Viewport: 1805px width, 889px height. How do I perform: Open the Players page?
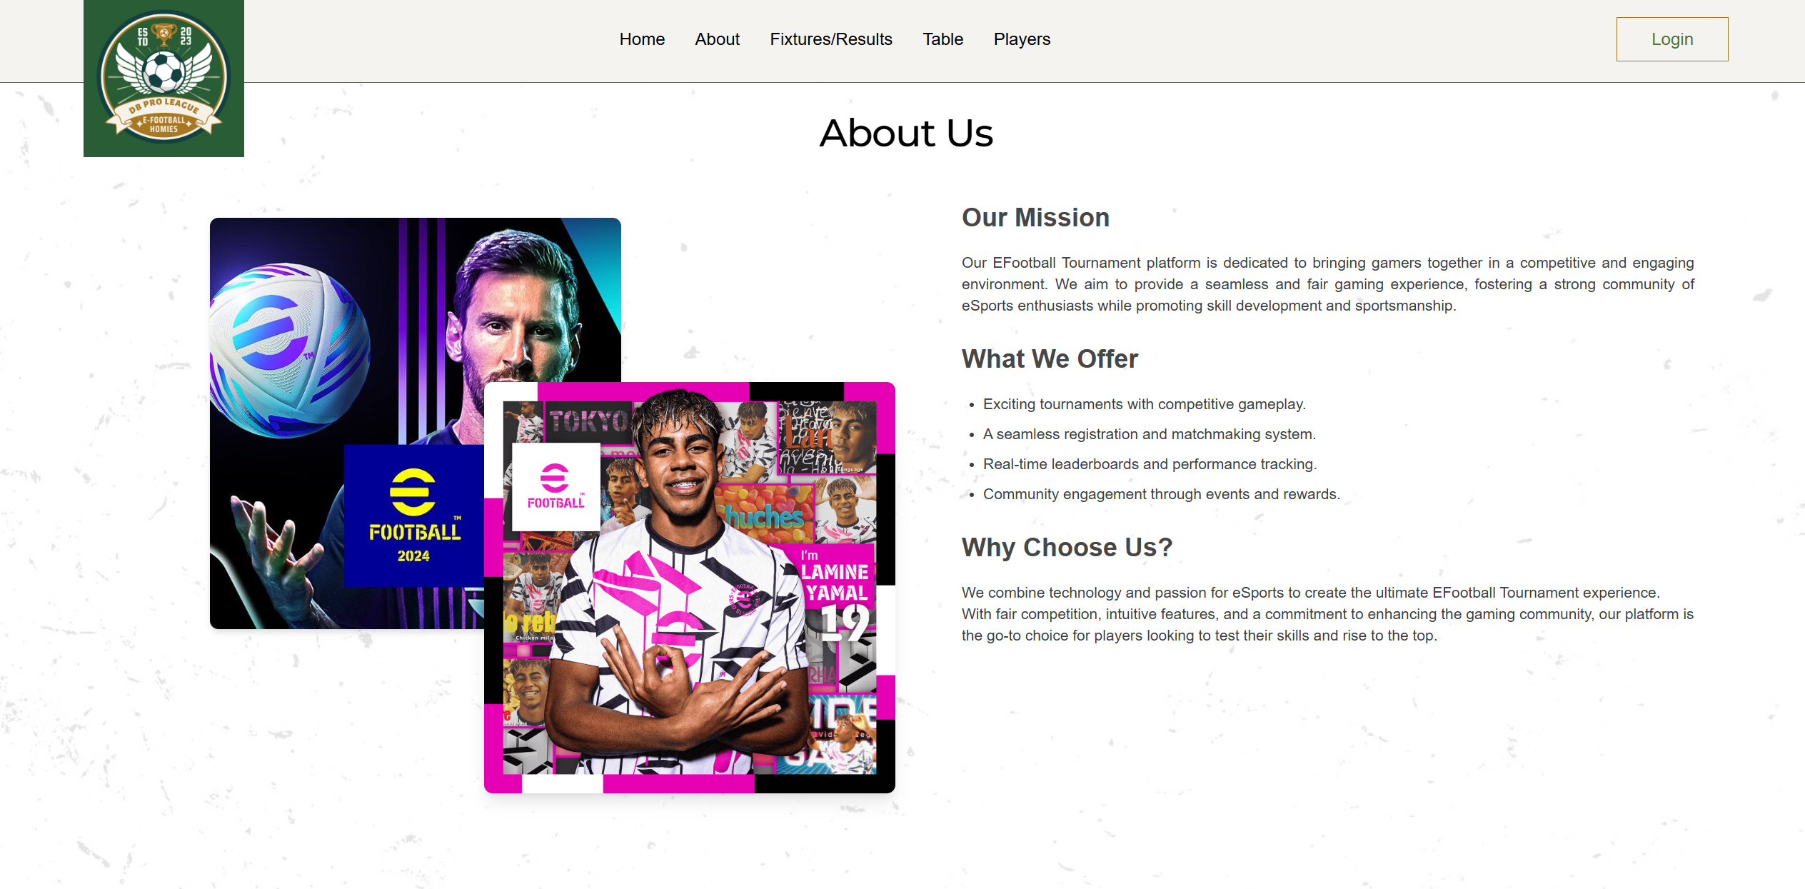(1022, 39)
